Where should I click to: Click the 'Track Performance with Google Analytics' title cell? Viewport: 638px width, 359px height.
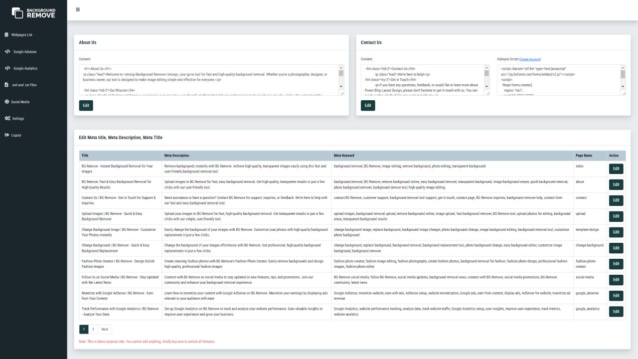pyautogui.click(x=120, y=312)
